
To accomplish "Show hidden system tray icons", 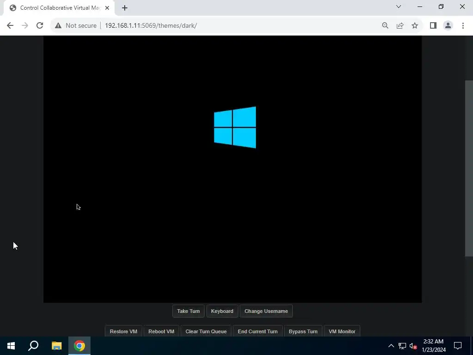I will (x=391, y=346).
